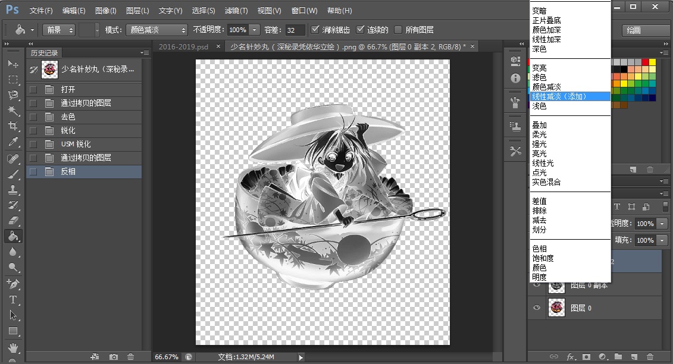Image resolution: width=673 pixels, height=364 pixels.
Task: Choose 线性减淡（添加） blend mode
Action: (x=570, y=96)
